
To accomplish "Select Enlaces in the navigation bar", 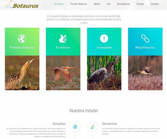I will 140,4.
